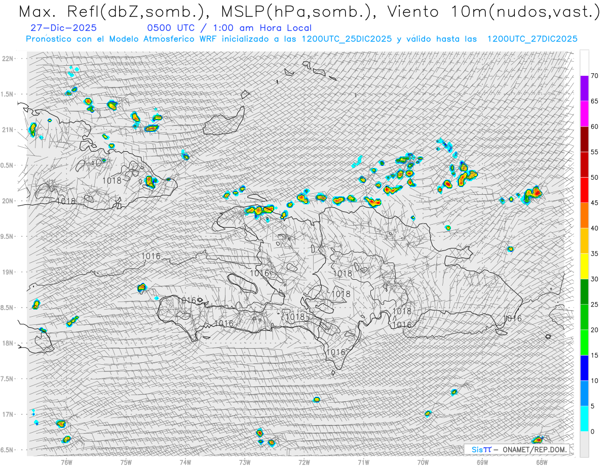Click the '70W' longitude label

[423, 462]
